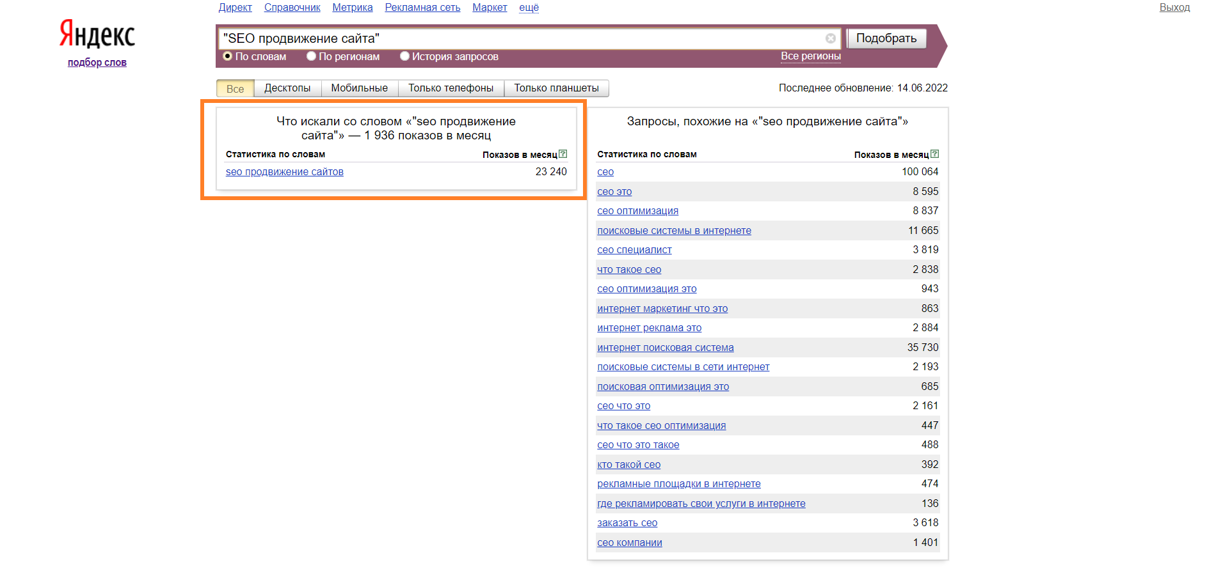The width and height of the screenshot is (1214, 569).
Task: Open 'где рекламировать свои услуги в интернете' link
Action: pyautogui.click(x=701, y=504)
